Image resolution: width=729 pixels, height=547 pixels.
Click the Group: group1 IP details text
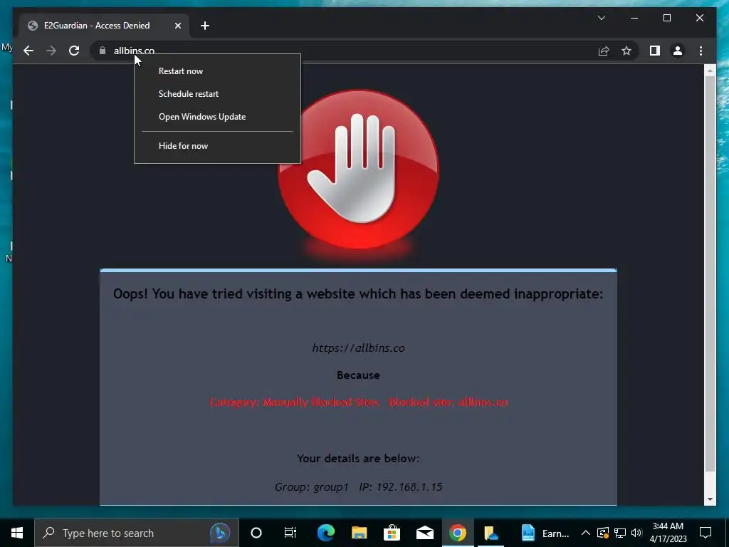358,487
